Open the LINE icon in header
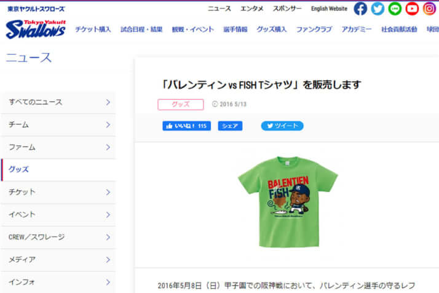This screenshot has height=293, width=439. (x=395, y=9)
